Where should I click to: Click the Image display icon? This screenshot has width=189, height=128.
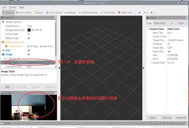tap(3, 54)
